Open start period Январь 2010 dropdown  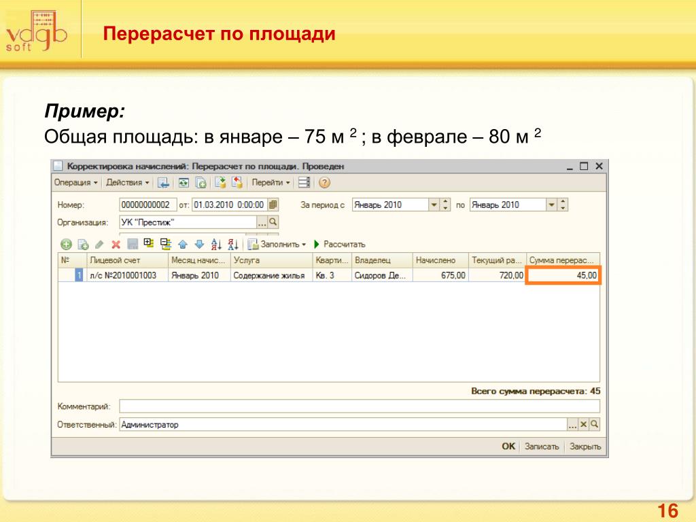pyautogui.click(x=433, y=205)
